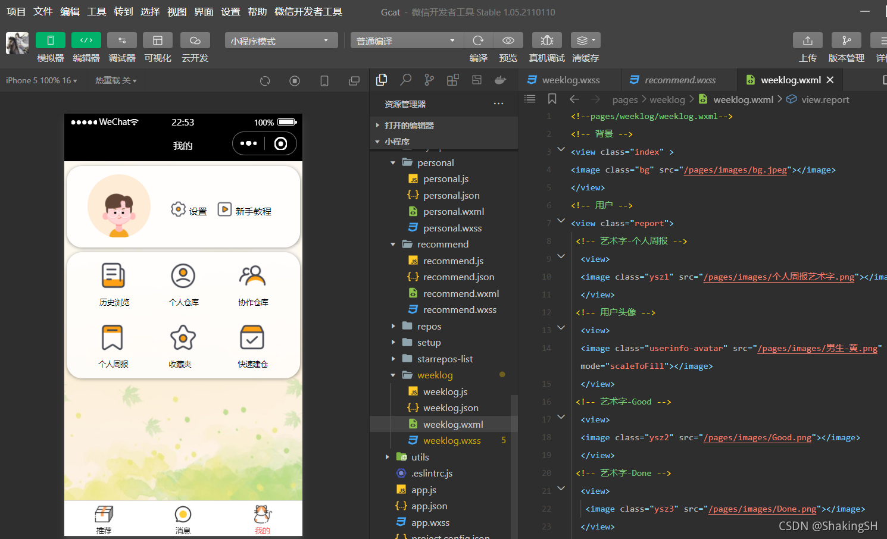Image resolution: width=887 pixels, height=539 pixels.
Task: Click the upload icon
Action: click(808, 40)
